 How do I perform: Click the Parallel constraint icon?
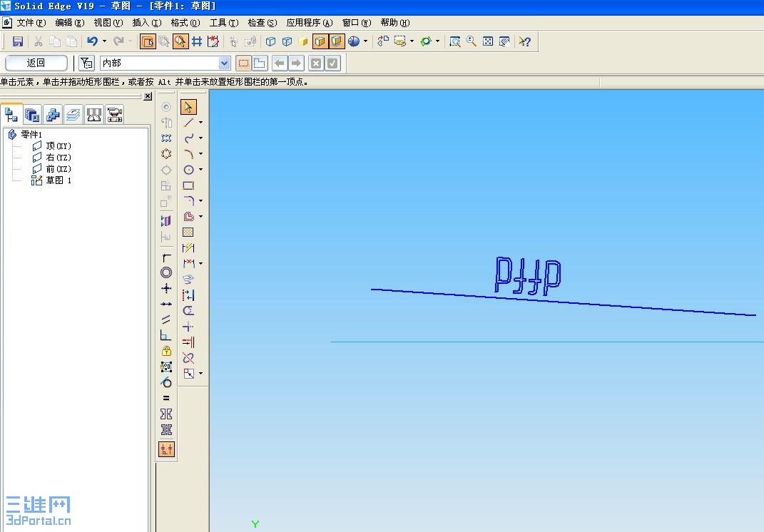[x=166, y=319]
